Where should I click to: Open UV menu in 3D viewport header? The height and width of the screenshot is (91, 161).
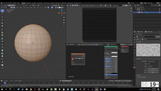coord(41,8)
